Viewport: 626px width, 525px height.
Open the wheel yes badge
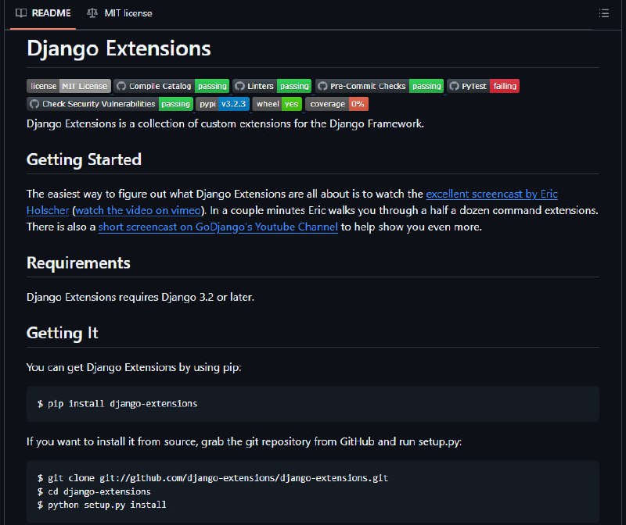coord(277,104)
